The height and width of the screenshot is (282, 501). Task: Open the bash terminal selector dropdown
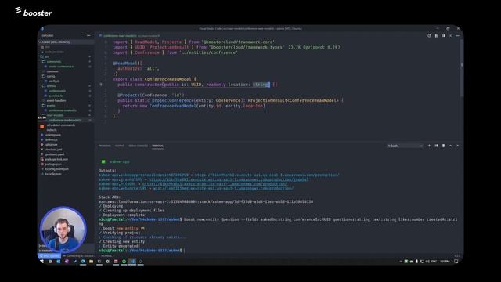[x=405, y=146]
